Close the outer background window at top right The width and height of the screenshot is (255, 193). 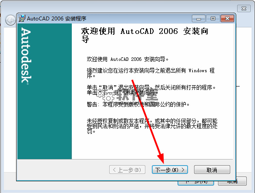click(244, 8)
